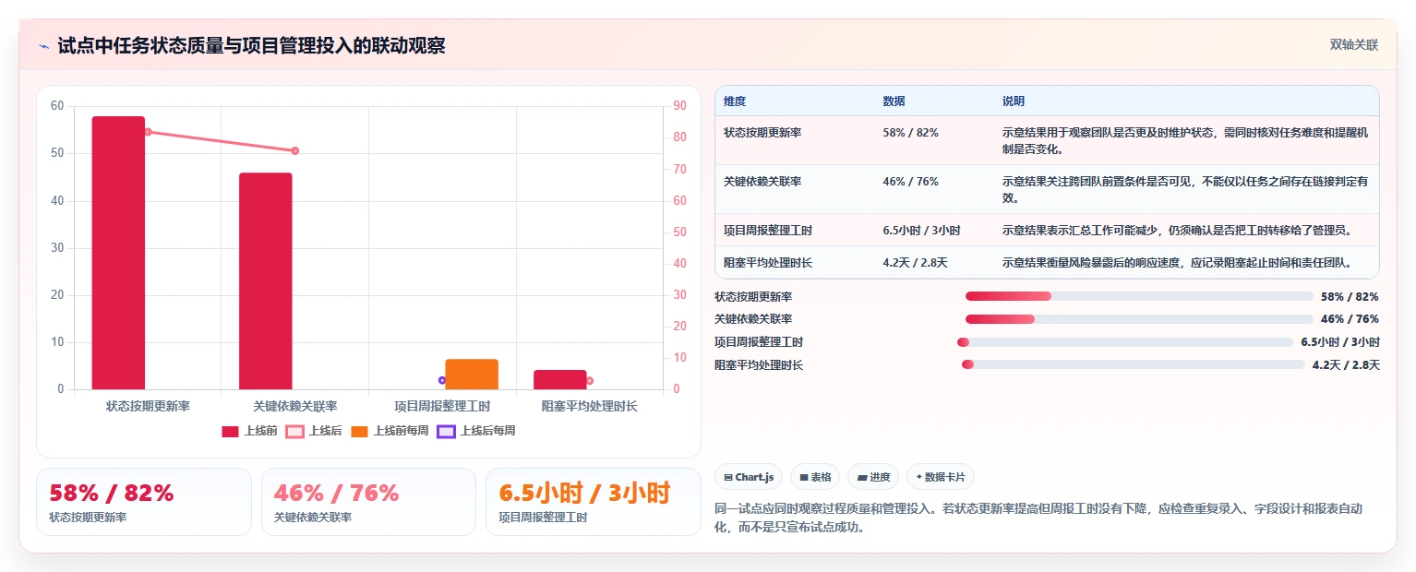Image resolution: width=1416 pixels, height=572 pixels.
Task: Click the 关键依赖关联率 x-axis label on chart
Action: 295,406
